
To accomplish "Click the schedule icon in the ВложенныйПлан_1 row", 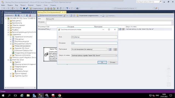I will [x=120, y=29].
